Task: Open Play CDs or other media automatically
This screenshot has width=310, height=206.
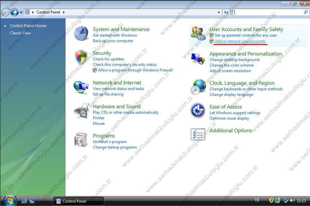Action: pos(126,112)
